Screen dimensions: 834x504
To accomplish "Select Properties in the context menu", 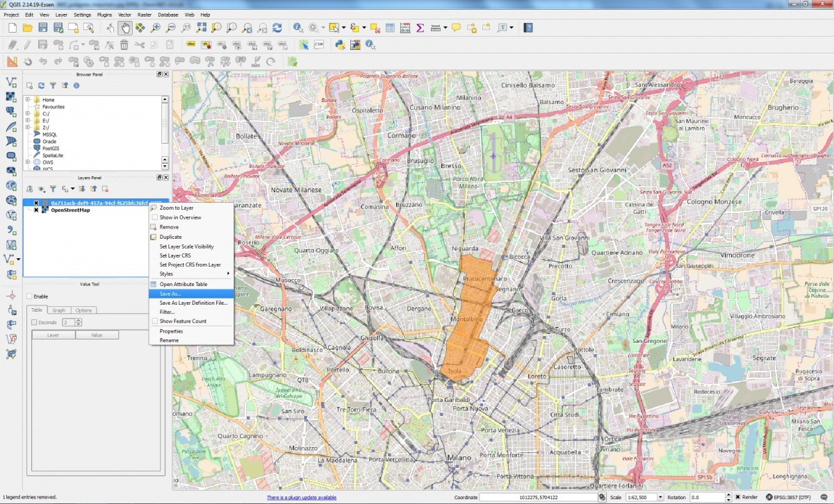I will (190, 331).
